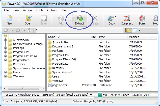
Task: Open the Options menu
Action: (52, 10)
